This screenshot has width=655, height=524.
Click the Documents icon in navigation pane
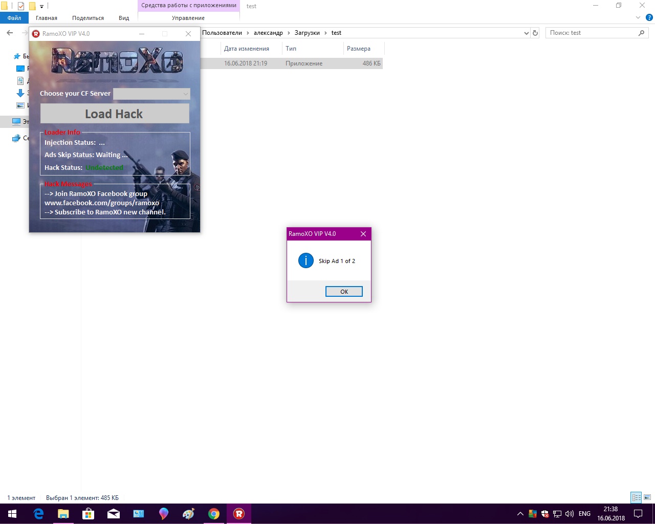click(x=20, y=81)
